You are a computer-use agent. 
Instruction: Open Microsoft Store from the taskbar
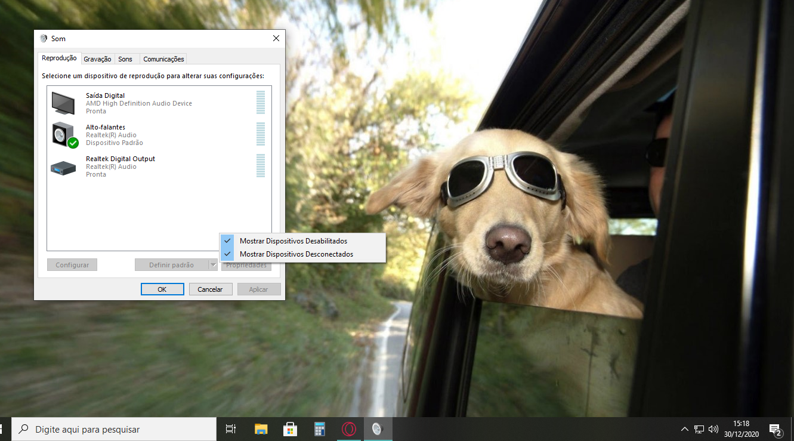click(x=291, y=429)
